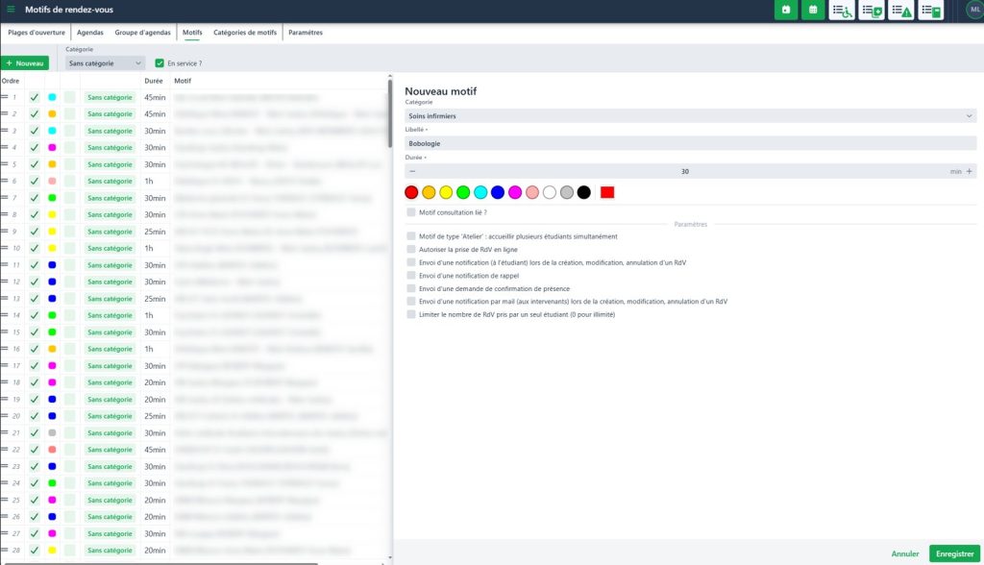The width and height of the screenshot is (984, 565).
Task: Click the 'Sans catégorie' tag in row 14
Action: (110, 315)
